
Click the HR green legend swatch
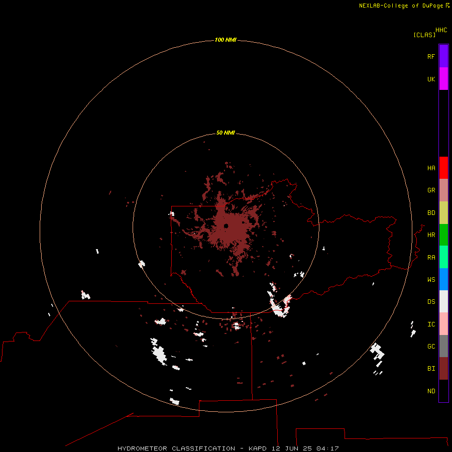pos(443,235)
